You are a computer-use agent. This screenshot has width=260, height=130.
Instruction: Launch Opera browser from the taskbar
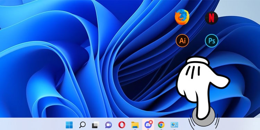122,125
